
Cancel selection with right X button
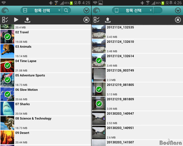(x=178, y=20)
